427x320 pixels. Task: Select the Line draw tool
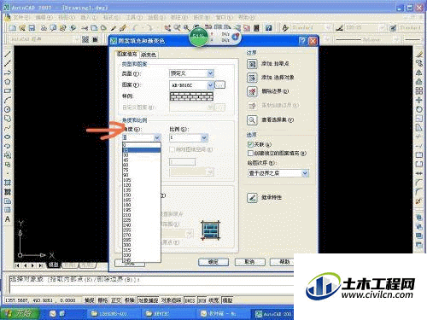click(8, 54)
